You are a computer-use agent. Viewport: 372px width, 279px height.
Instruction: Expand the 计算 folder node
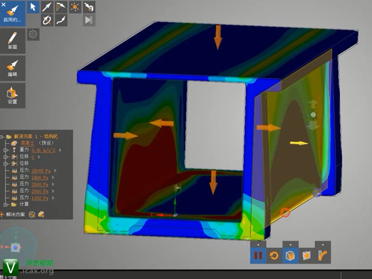click(x=6, y=204)
